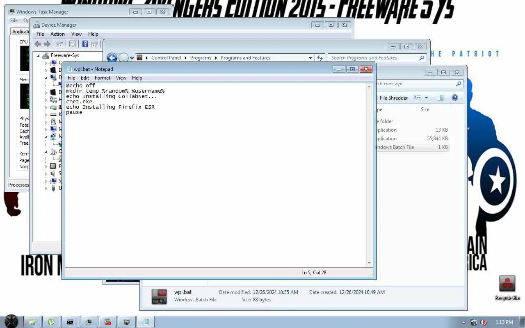The height and width of the screenshot is (328, 525).
Task: Open the Start menu shield orb
Action: click(x=11, y=322)
